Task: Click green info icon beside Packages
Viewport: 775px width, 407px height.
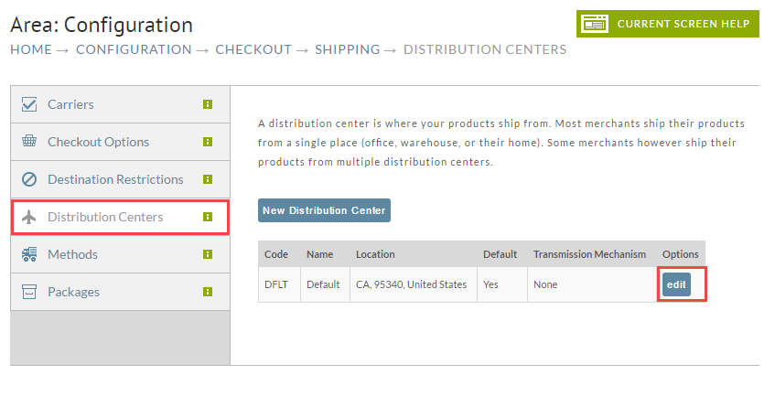Action: tap(208, 292)
